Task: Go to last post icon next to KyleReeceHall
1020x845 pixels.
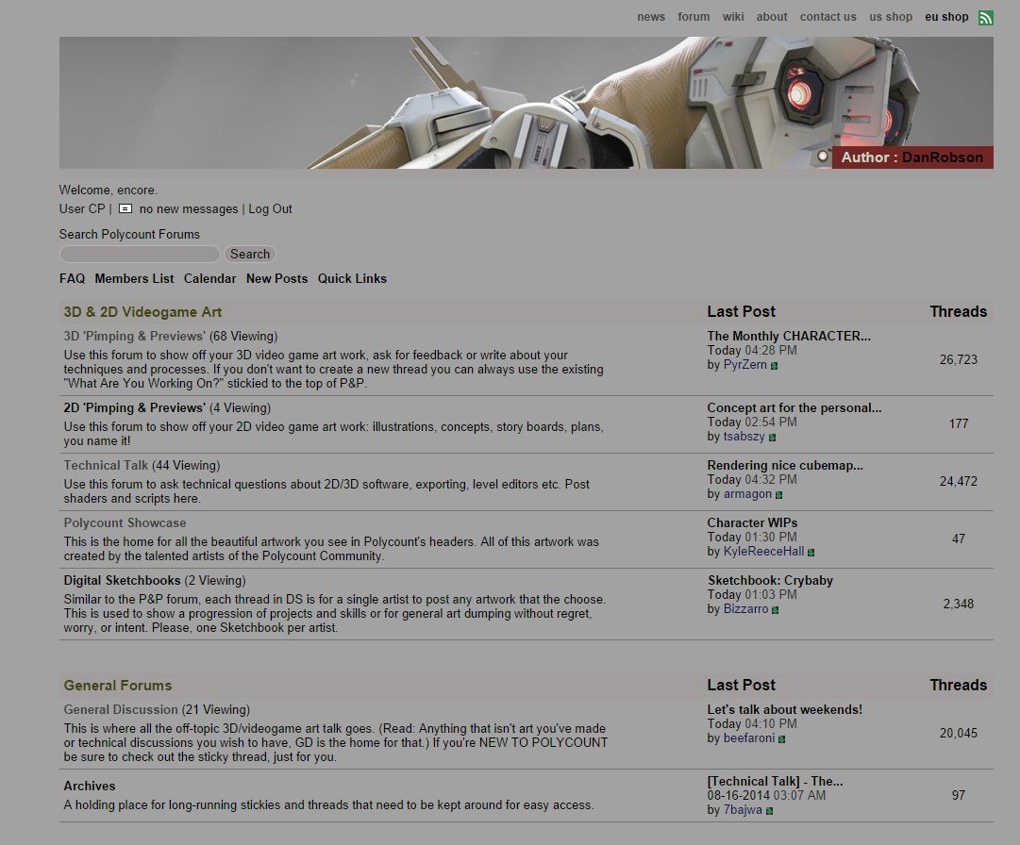Action: tap(811, 553)
